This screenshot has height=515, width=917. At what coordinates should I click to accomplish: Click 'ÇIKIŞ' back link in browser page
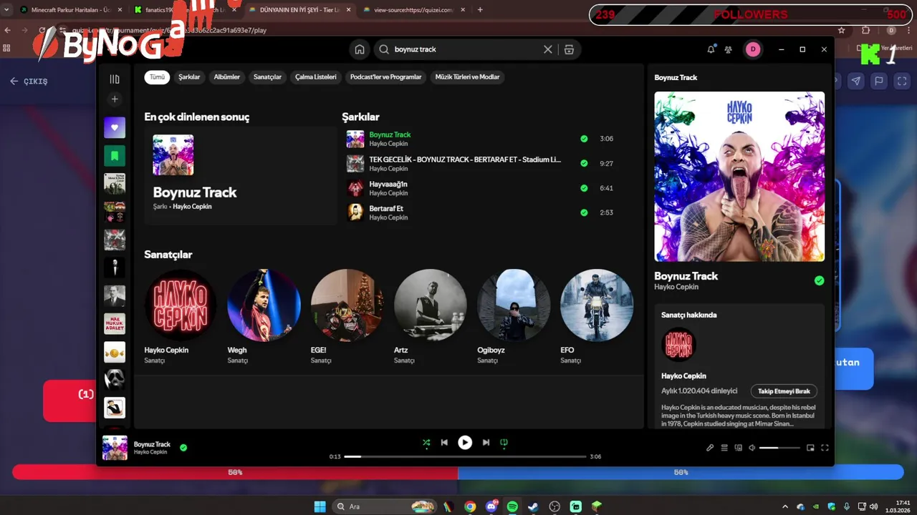(x=29, y=81)
